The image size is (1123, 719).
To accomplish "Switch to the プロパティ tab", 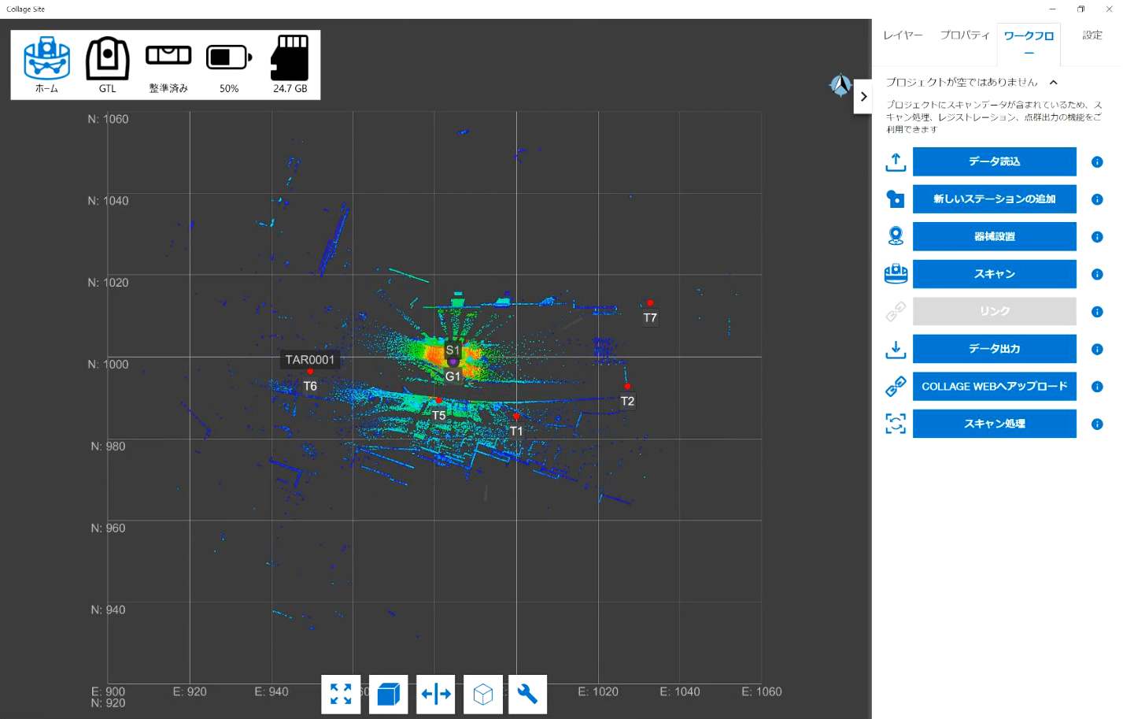I will point(965,35).
